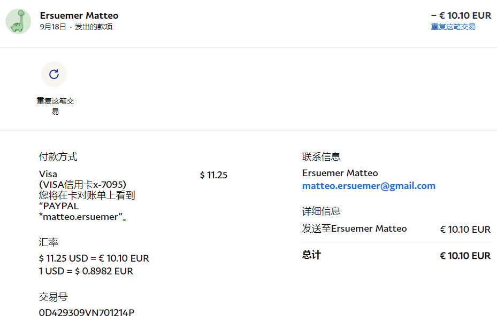The height and width of the screenshot is (331, 497).
Task: Click the matteo.ersuemer@gmail.com email link
Action: click(x=369, y=186)
